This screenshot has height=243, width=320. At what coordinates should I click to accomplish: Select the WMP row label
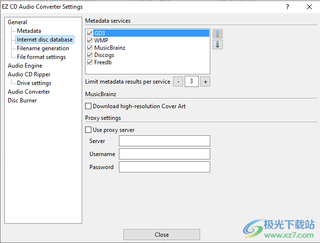click(101, 41)
